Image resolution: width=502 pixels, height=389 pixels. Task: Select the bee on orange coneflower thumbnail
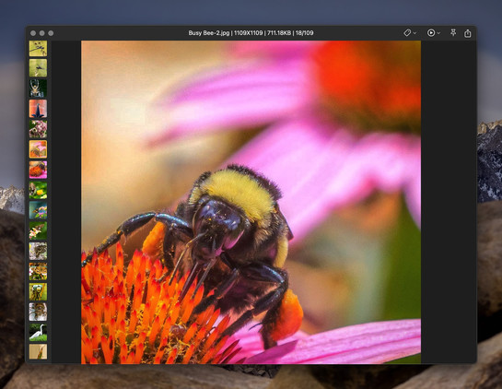tap(38, 170)
